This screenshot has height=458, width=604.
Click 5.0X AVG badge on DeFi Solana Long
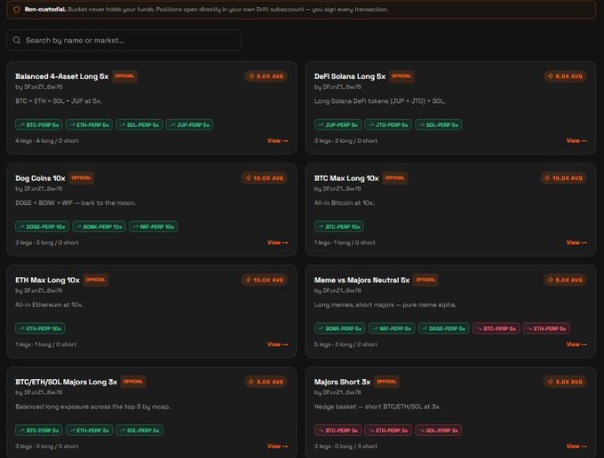point(565,76)
